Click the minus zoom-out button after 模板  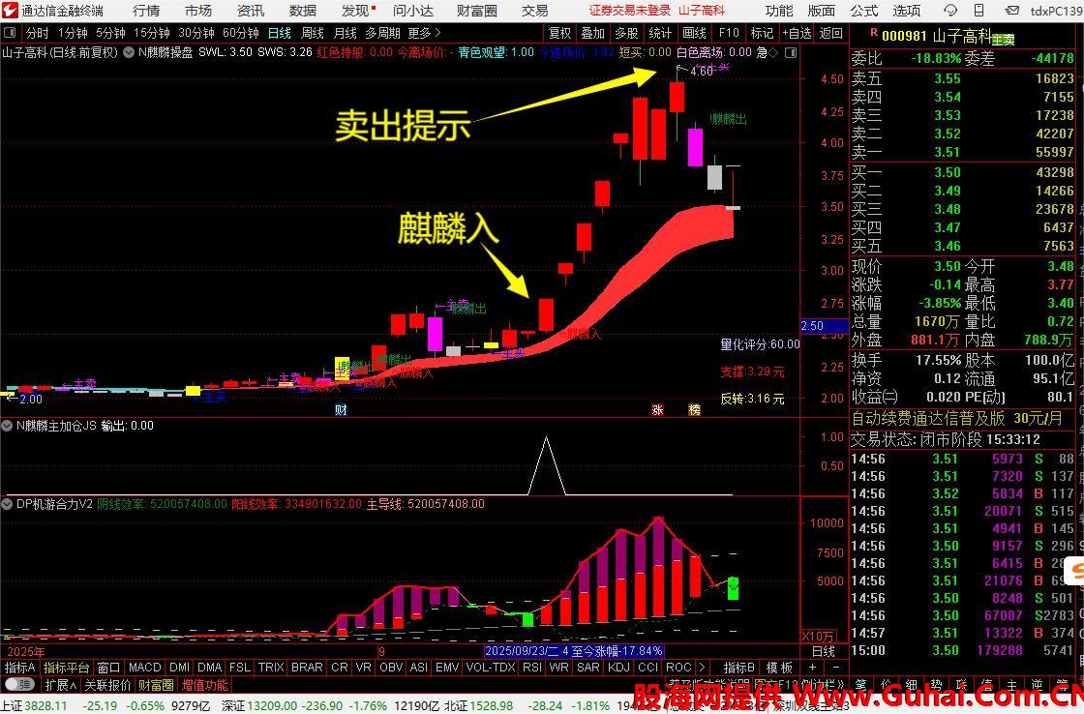click(835, 668)
